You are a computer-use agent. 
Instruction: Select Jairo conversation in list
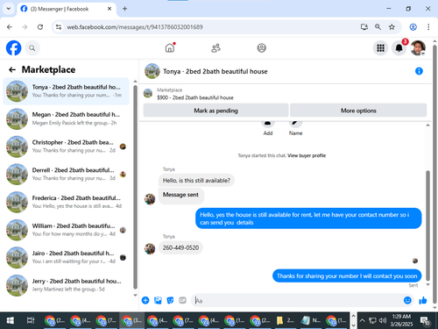(x=66, y=257)
